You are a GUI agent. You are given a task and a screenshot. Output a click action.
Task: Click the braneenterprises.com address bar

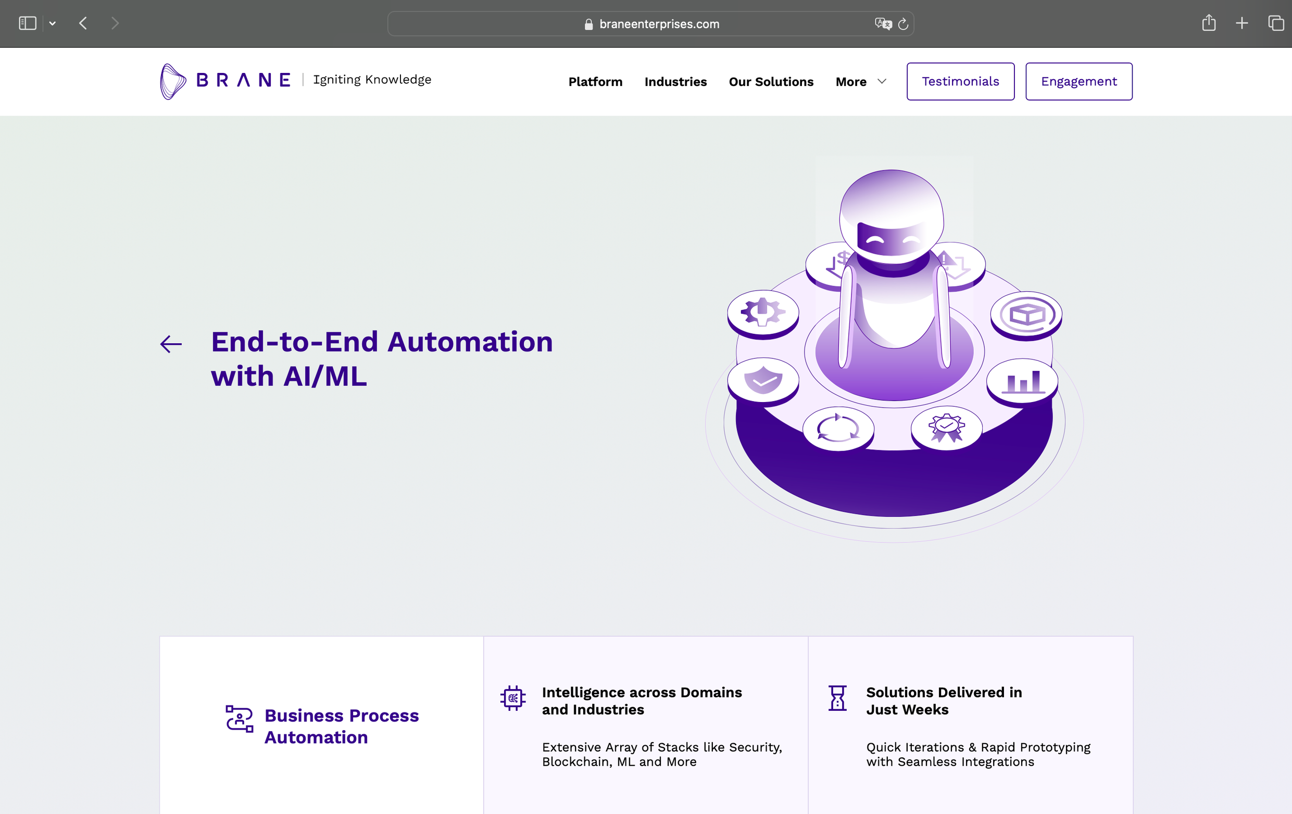click(658, 24)
